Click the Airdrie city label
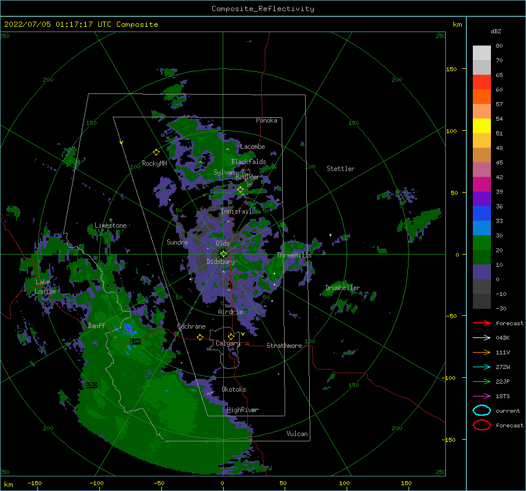526x491 pixels. coord(230,312)
